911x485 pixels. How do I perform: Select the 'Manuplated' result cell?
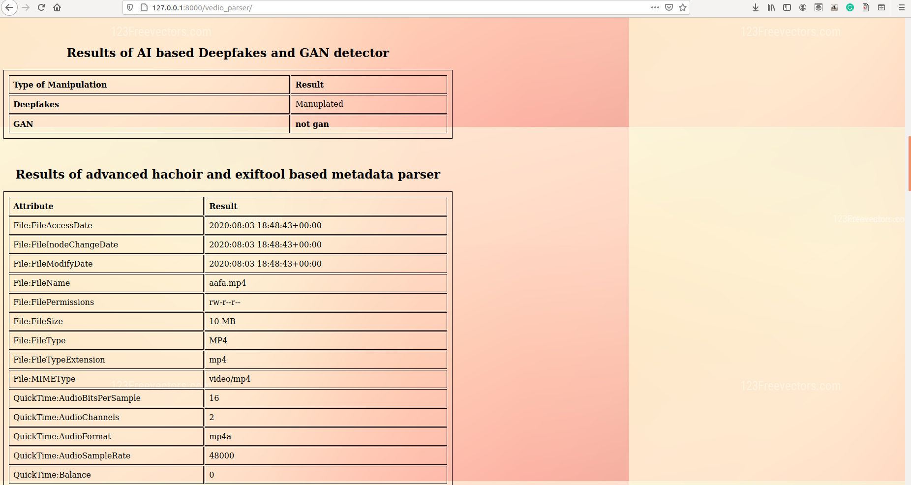(369, 104)
